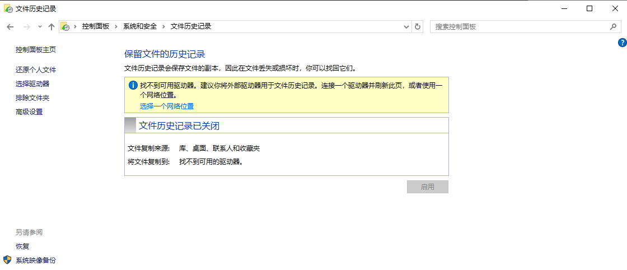Click the refresh button in address bar
627x270 pixels.
(418, 26)
